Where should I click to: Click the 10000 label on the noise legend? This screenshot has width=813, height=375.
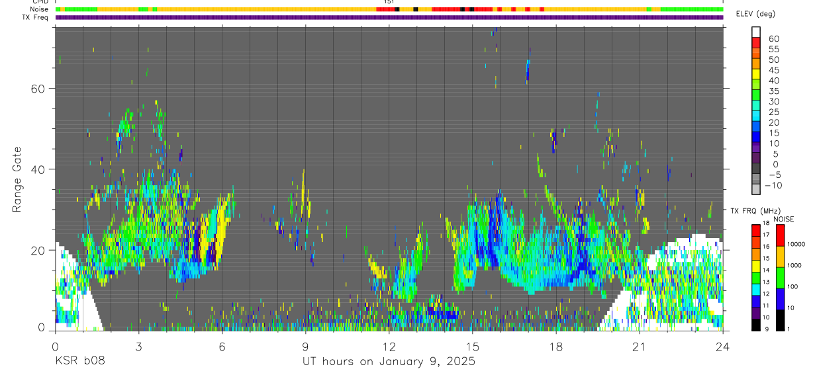click(796, 244)
